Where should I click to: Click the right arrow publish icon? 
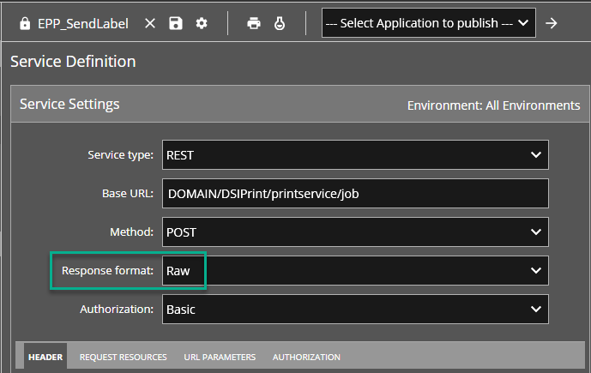click(552, 23)
